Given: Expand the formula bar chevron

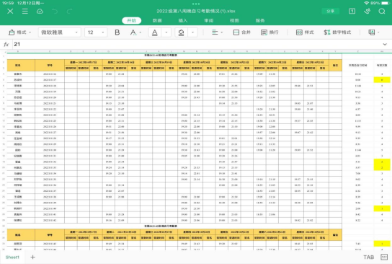Looking at the screenshot, I should 385,44.
